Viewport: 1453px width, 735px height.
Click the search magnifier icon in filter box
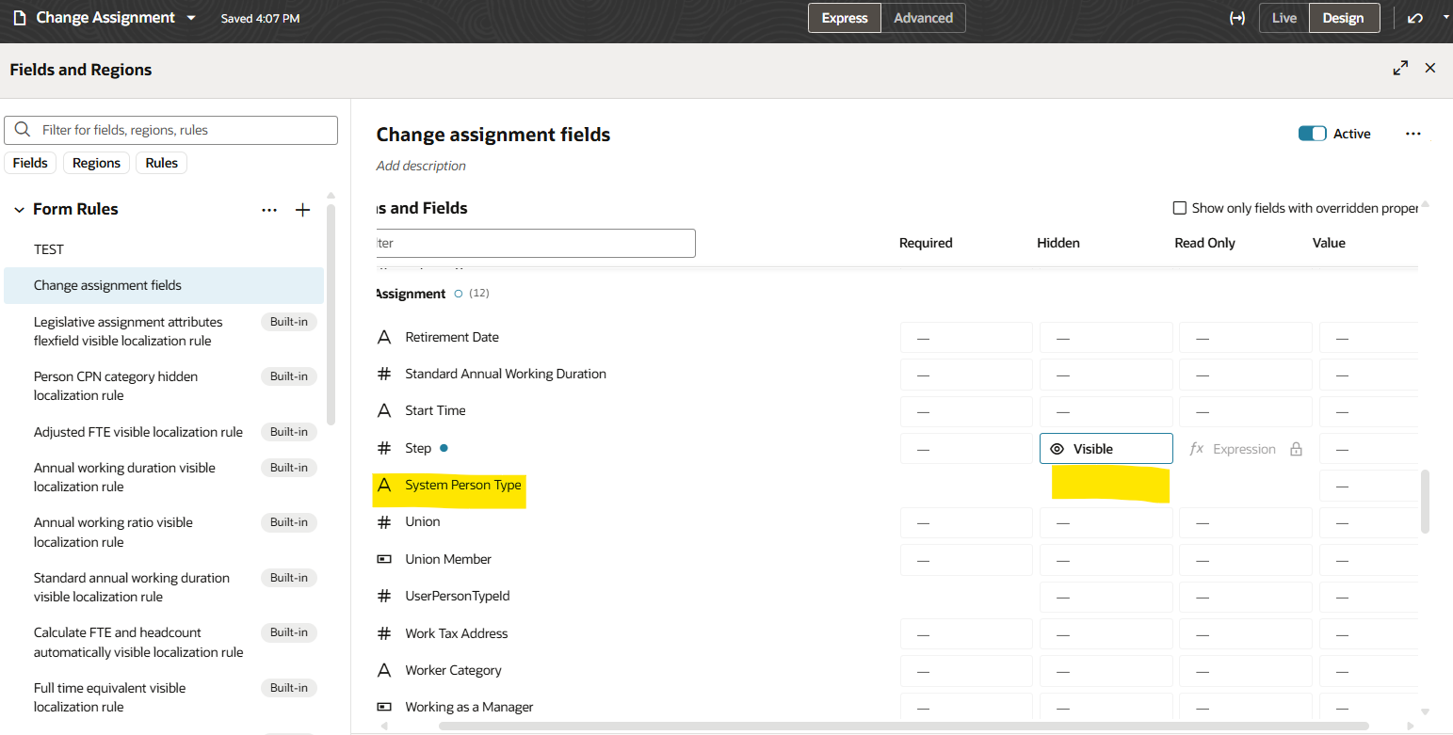[x=23, y=130]
